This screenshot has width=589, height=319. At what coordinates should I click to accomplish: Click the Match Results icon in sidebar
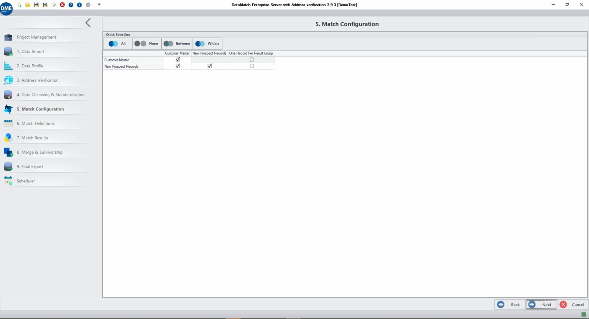point(8,138)
